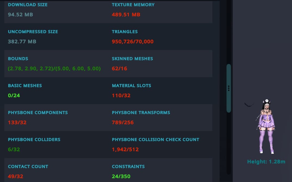This screenshot has width=292, height=182.
Task: Click the CONSTRAINTS label
Action: (128, 167)
